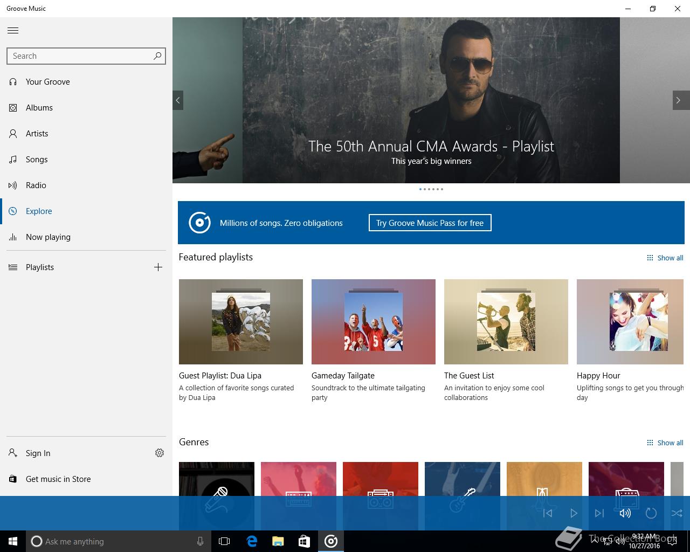Click Millions of songs banner disc icon
690x552 pixels.
[x=199, y=223]
